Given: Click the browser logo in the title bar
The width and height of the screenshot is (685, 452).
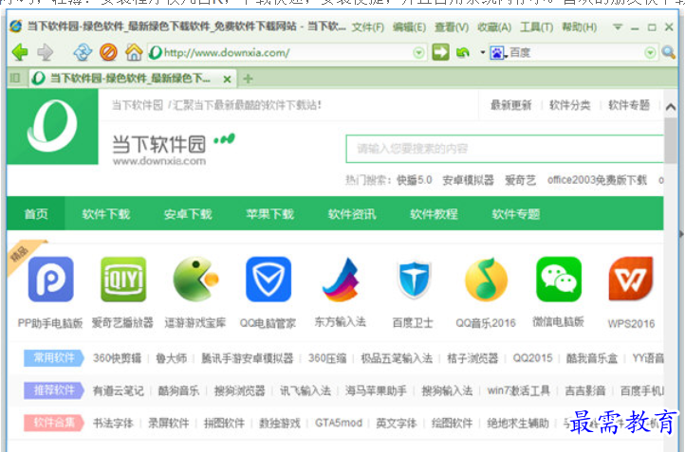Looking at the screenshot, I should coord(16,27).
